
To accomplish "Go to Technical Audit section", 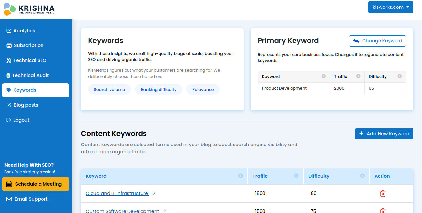I will coord(36,75).
